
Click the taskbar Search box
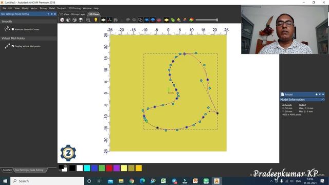tap(47, 181)
